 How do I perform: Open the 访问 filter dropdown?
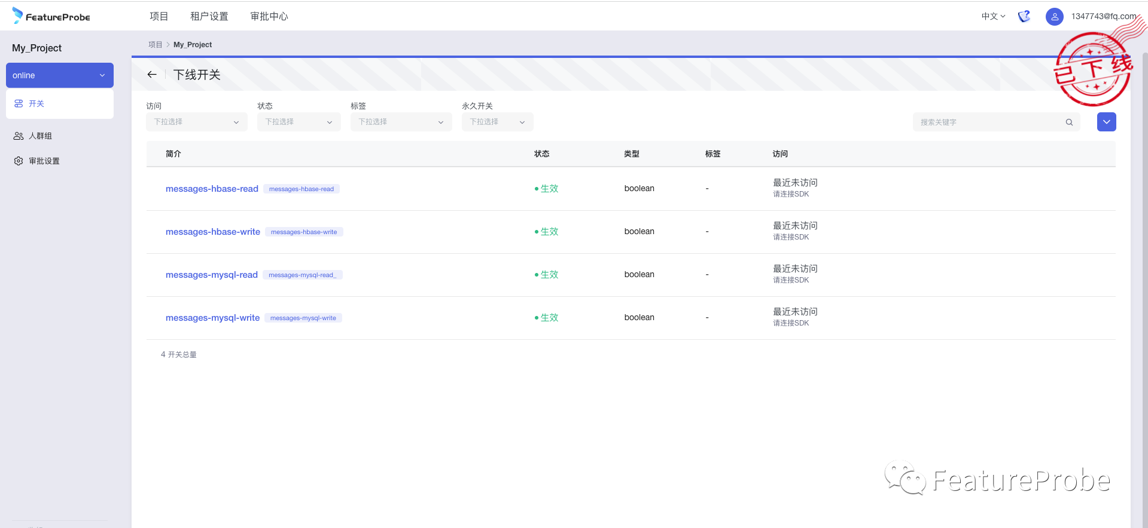197,122
